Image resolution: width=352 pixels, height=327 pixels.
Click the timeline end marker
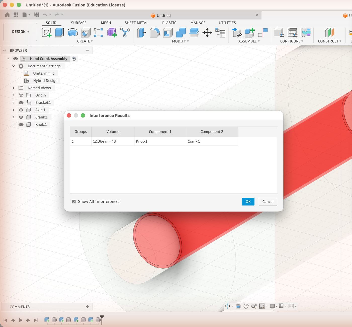tap(102, 320)
